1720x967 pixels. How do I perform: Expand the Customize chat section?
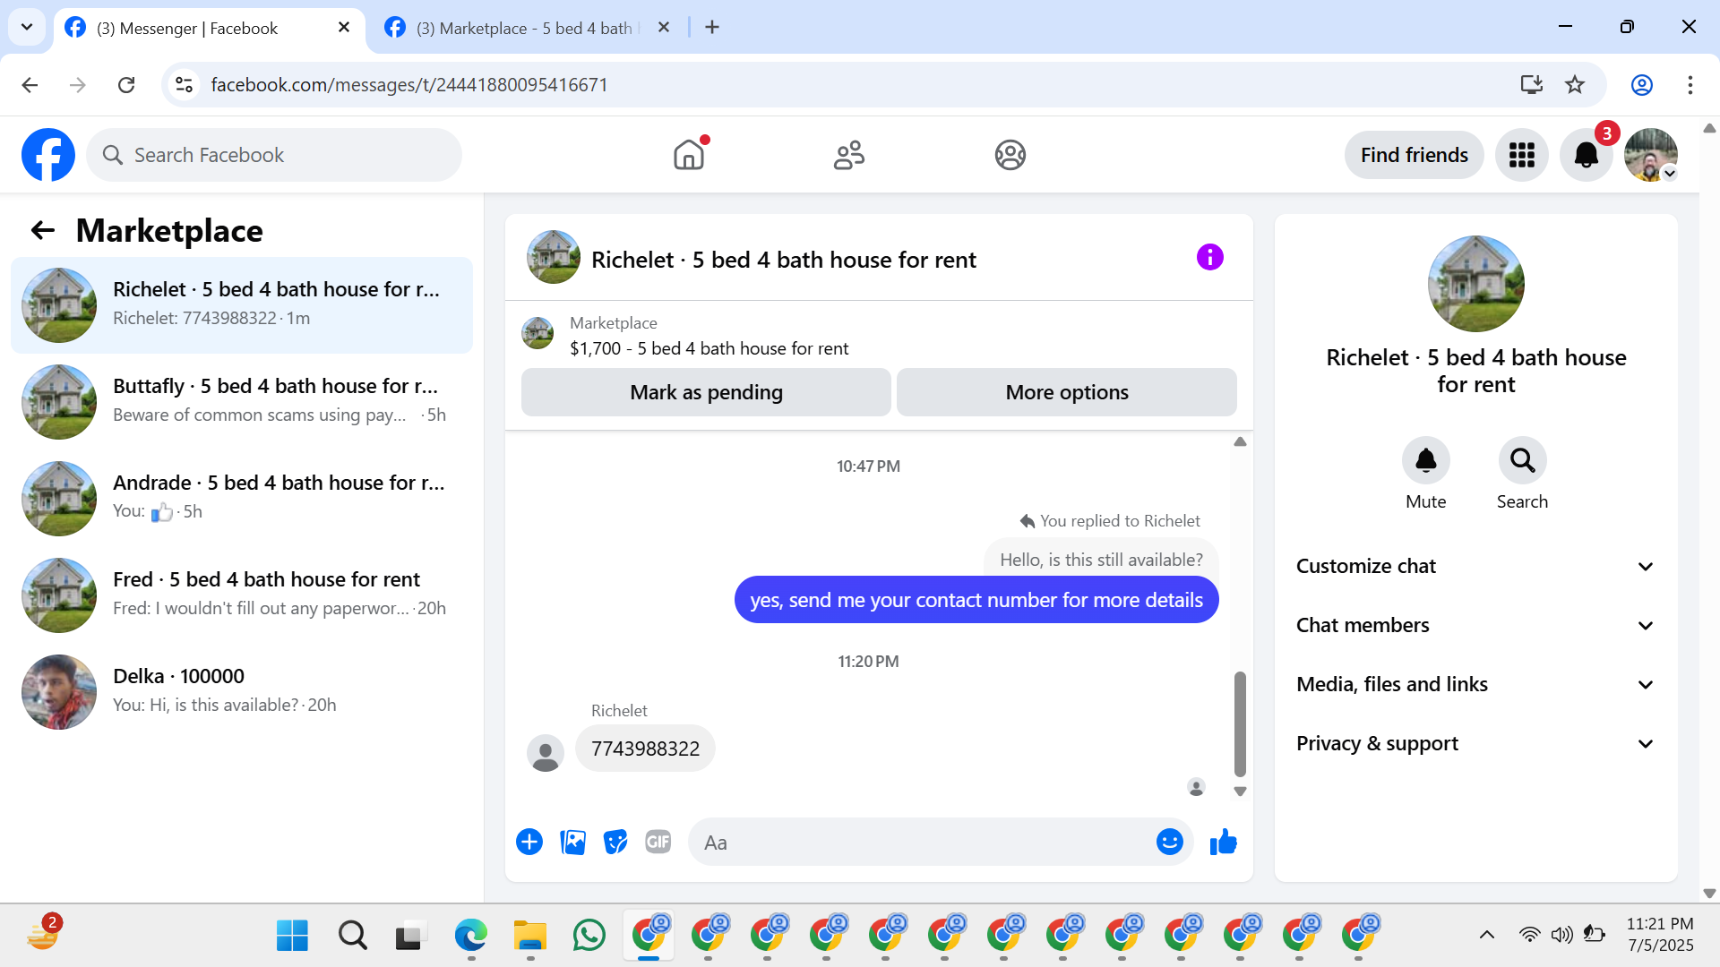[1475, 566]
